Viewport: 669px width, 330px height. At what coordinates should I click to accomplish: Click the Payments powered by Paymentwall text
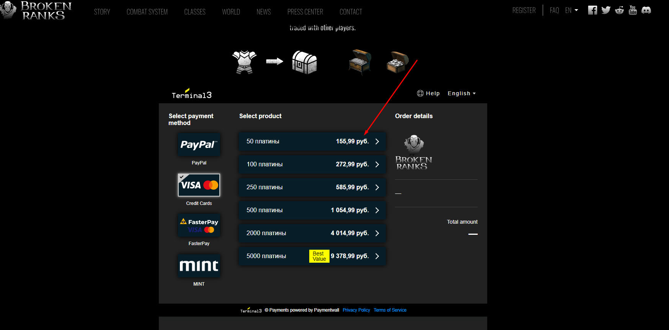[x=302, y=310]
